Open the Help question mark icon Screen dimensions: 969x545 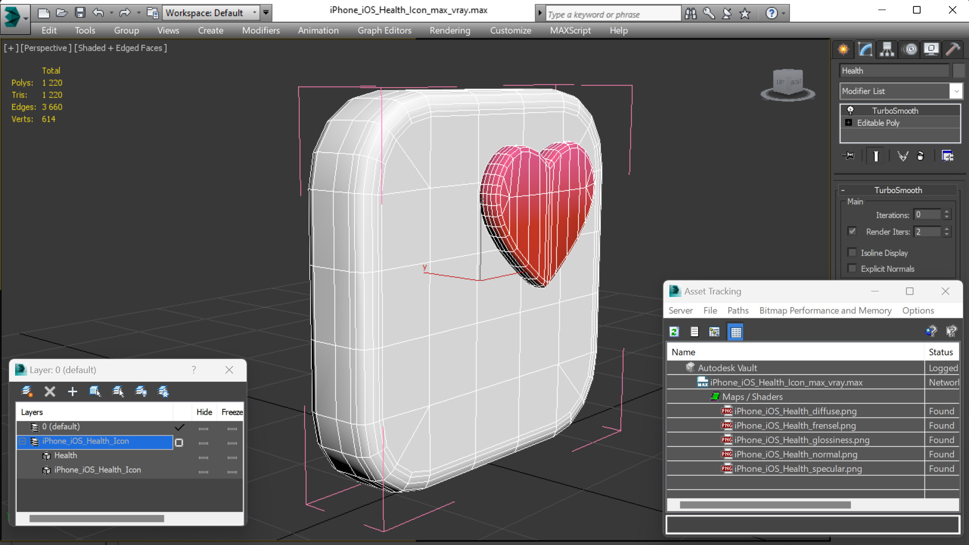pos(771,14)
